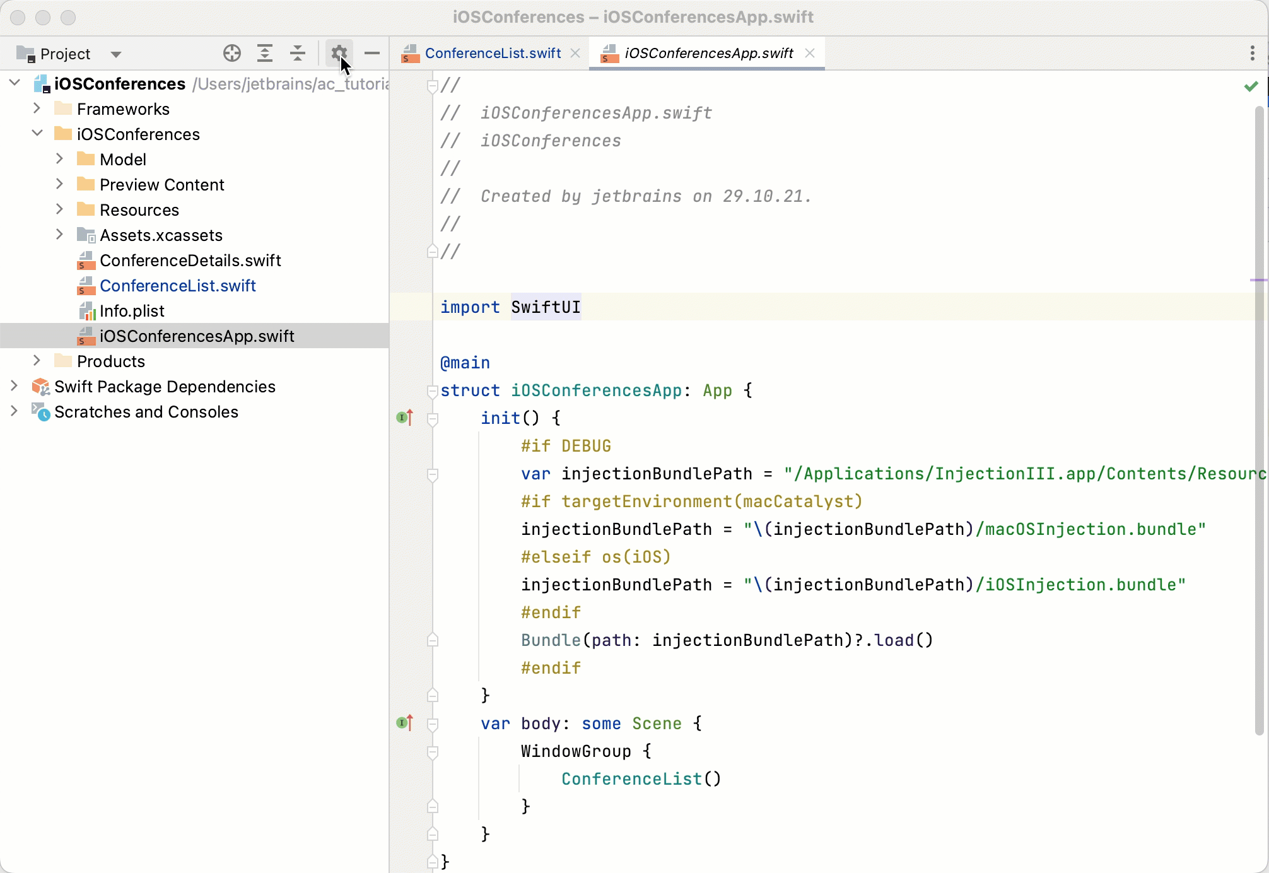Open the Project dropdown selector
Image resolution: width=1269 pixels, height=873 pixels.
pyautogui.click(x=67, y=53)
